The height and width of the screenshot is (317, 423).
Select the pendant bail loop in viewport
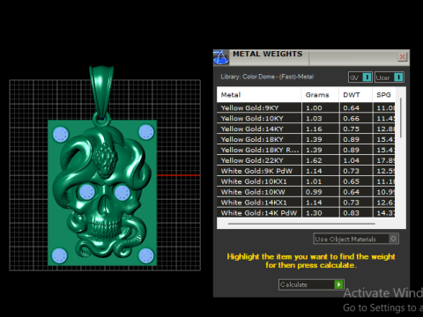[101, 93]
